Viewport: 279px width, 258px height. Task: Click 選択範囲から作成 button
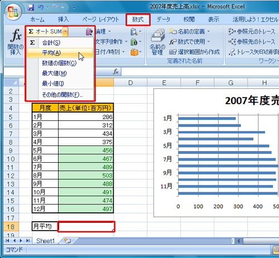click(194, 52)
